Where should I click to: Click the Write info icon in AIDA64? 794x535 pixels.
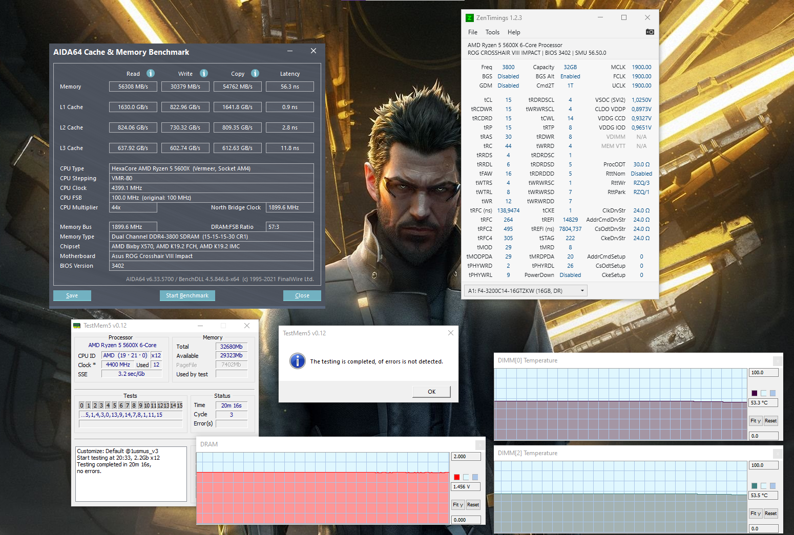203,73
